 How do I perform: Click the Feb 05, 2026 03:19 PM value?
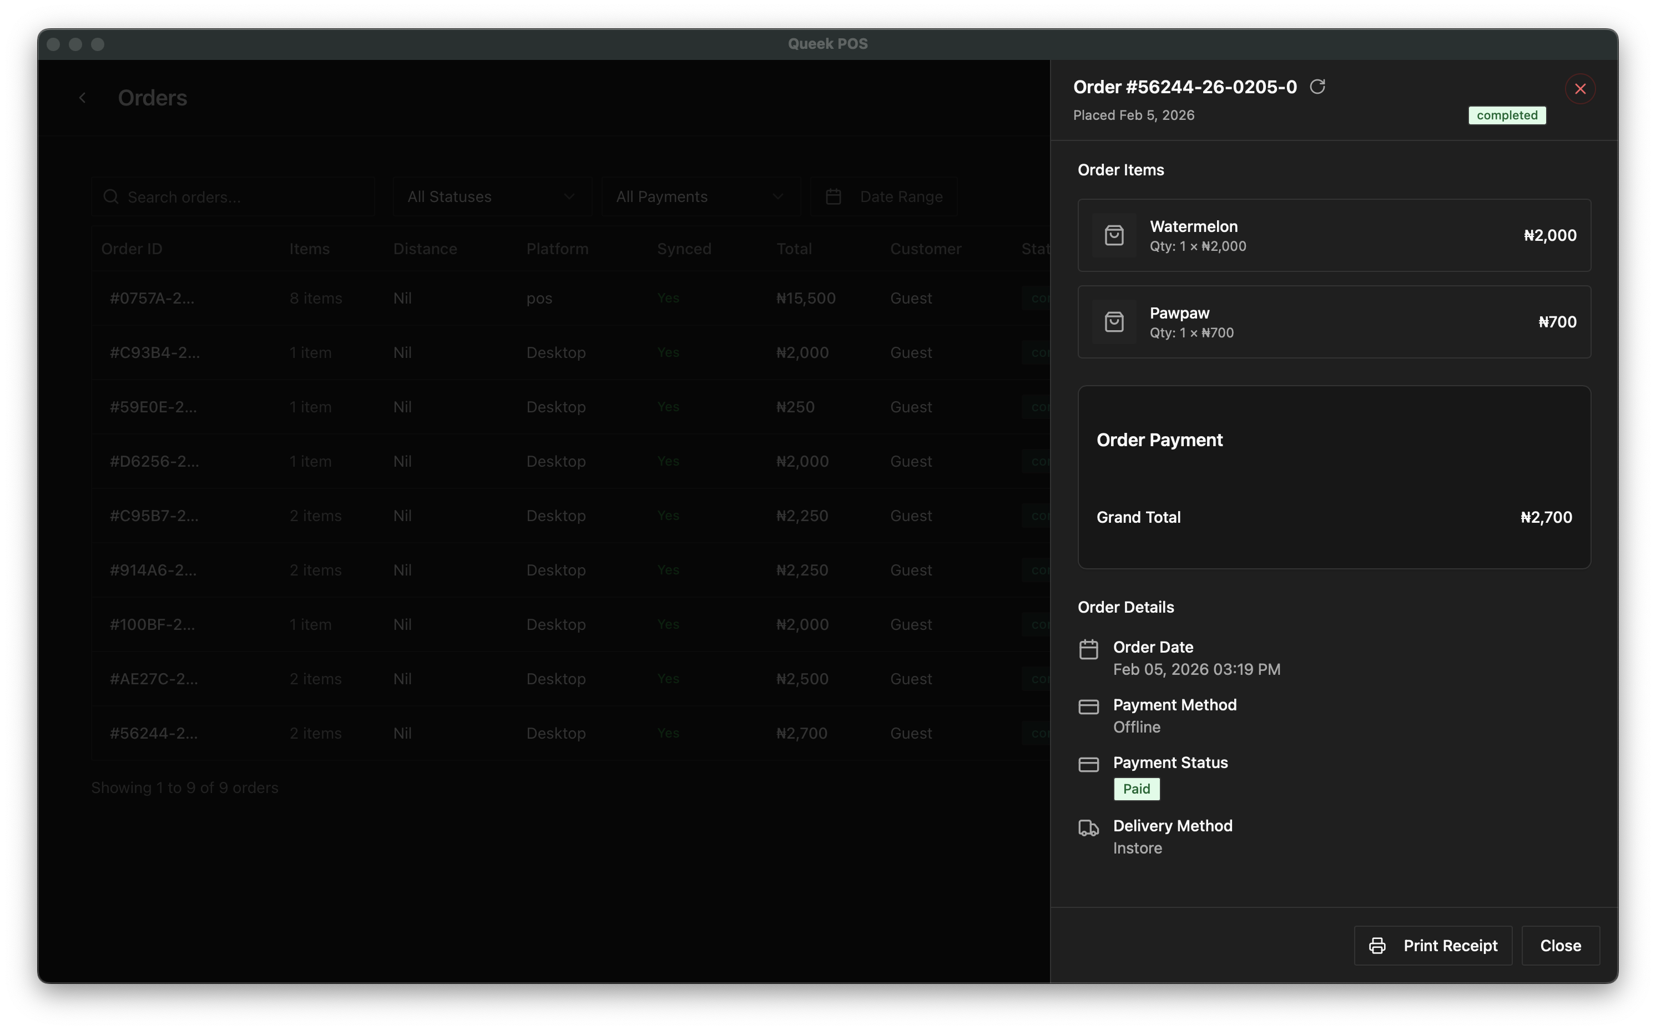(x=1196, y=670)
